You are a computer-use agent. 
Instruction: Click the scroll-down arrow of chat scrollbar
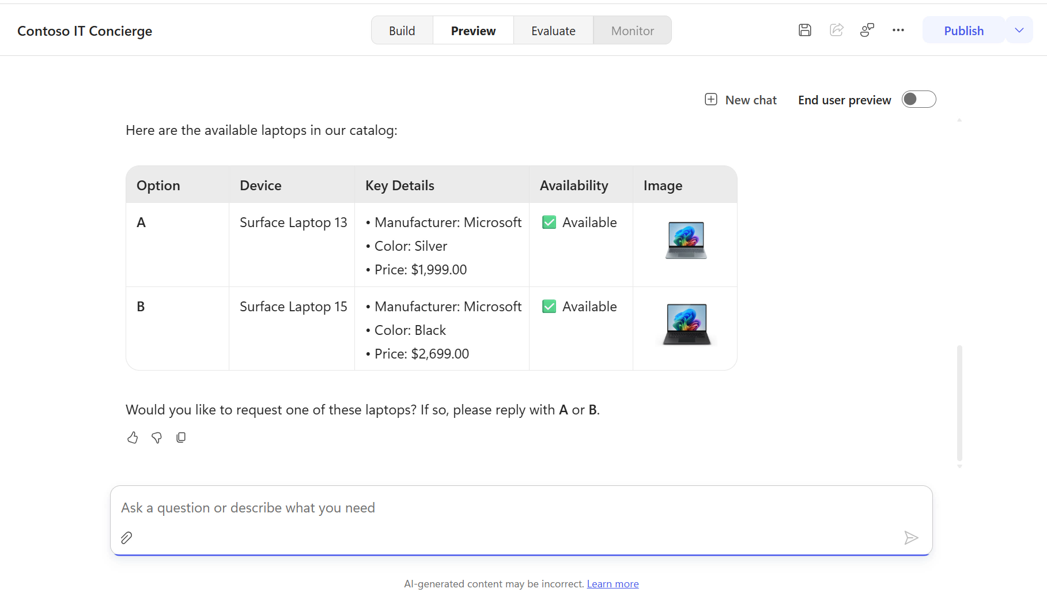[x=959, y=466]
